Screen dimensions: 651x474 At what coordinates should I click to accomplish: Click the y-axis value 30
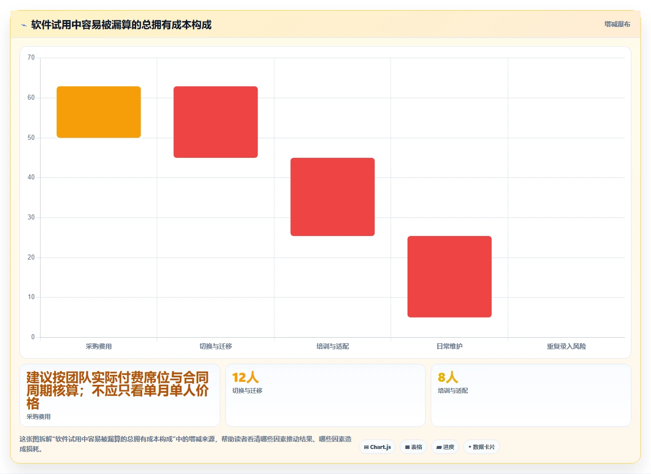click(31, 217)
